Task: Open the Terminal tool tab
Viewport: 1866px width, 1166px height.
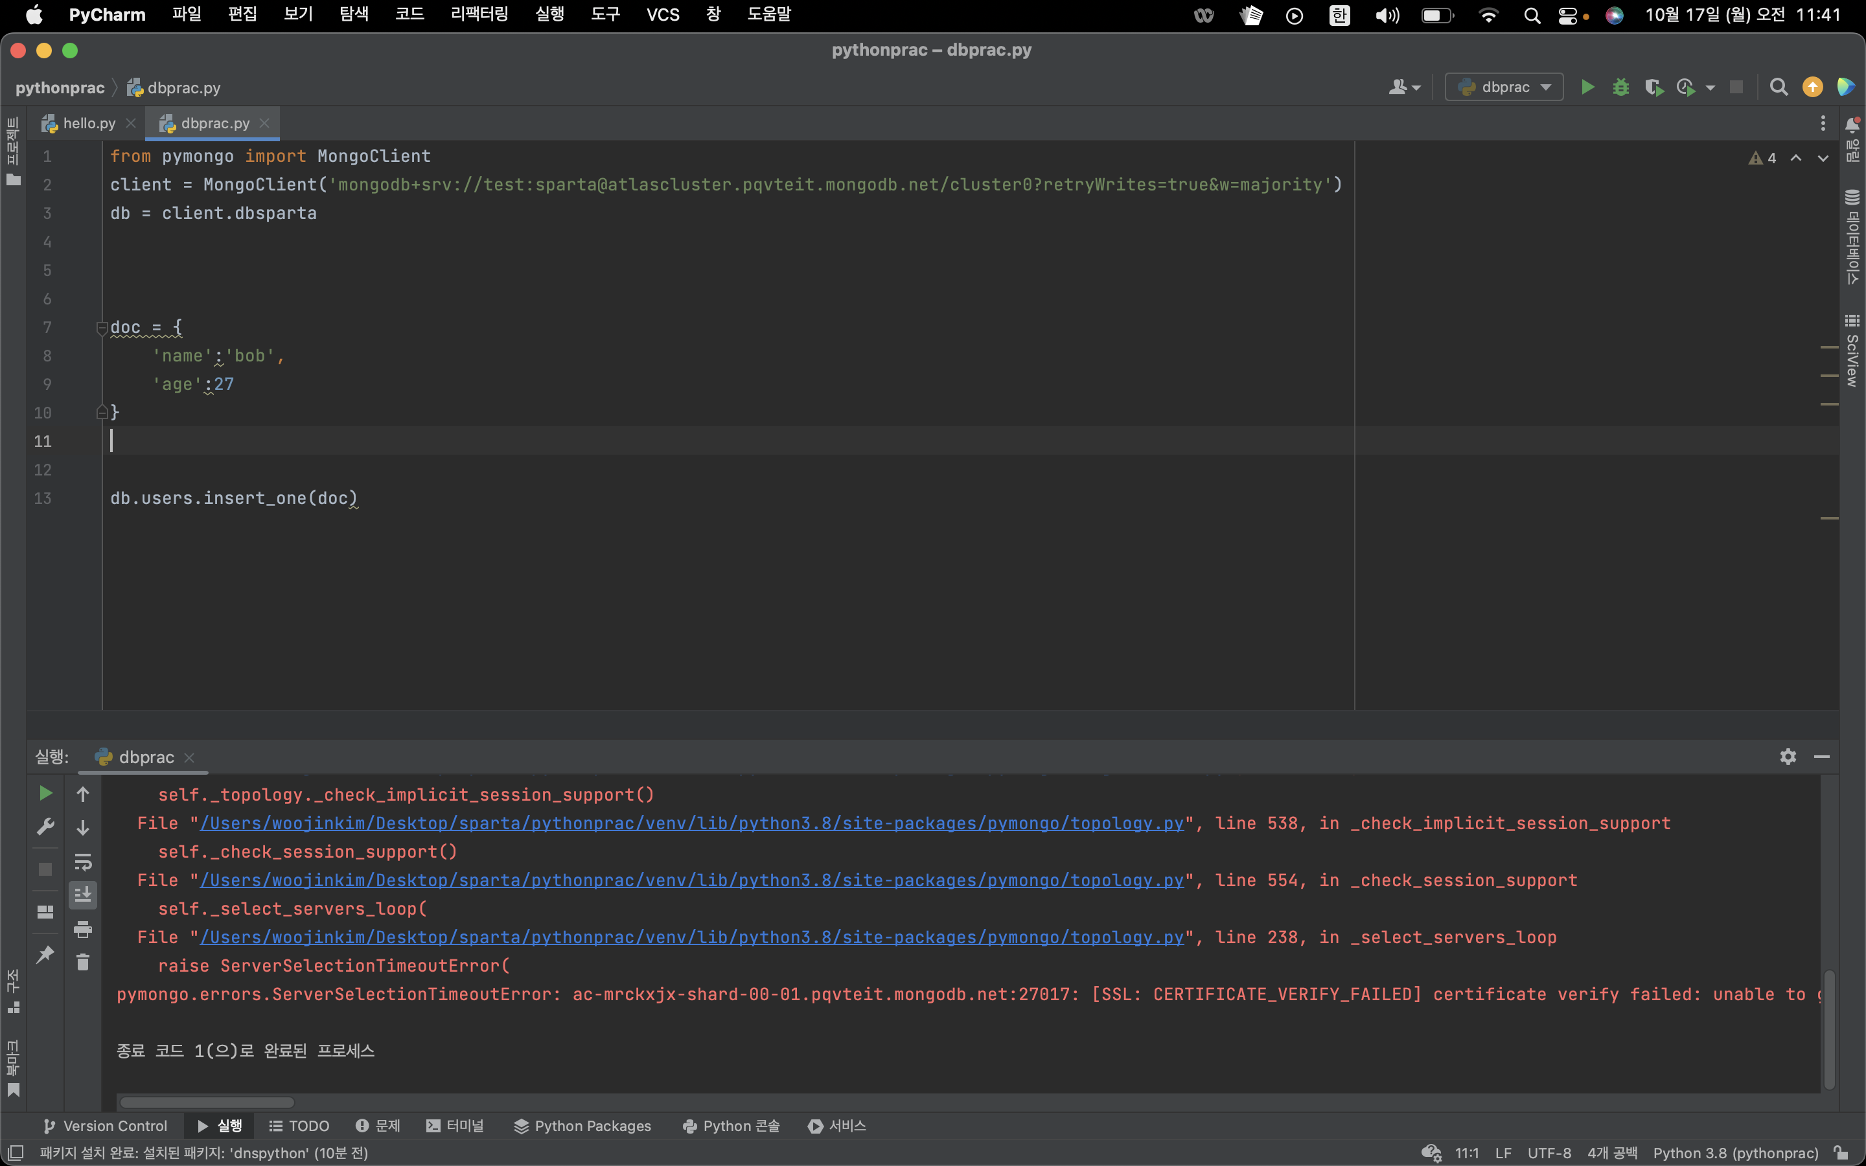Action: (455, 1126)
